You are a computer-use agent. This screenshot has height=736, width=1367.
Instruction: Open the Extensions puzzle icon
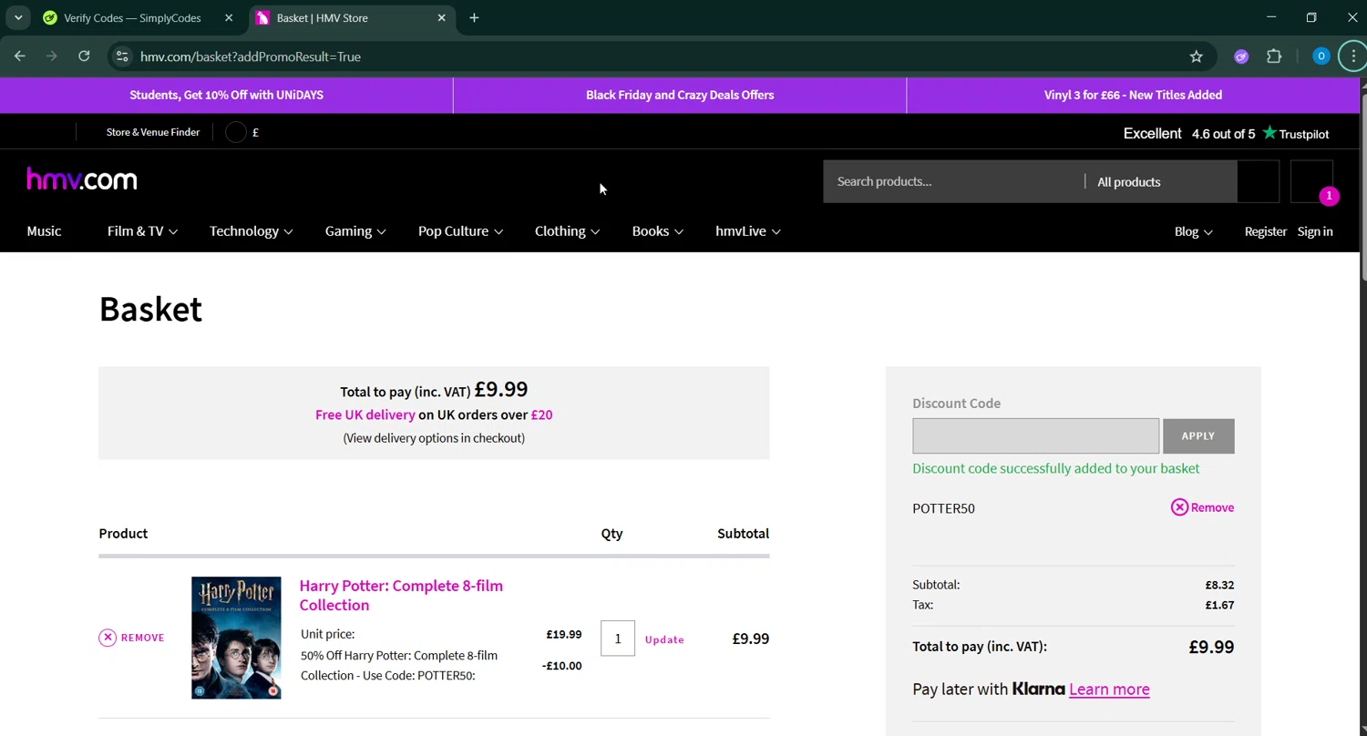1274,56
